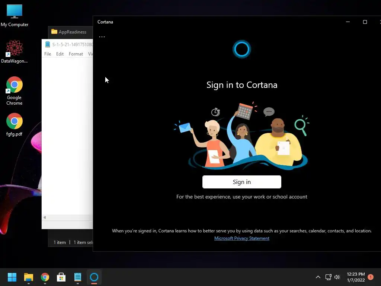The height and width of the screenshot is (286, 381).
Task: Click the Notepad horizontal scrollbar left arrow
Action: point(45,217)
